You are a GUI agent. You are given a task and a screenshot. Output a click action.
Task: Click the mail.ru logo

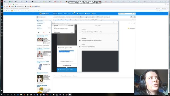pyautogui.click(x=44, y=14)
